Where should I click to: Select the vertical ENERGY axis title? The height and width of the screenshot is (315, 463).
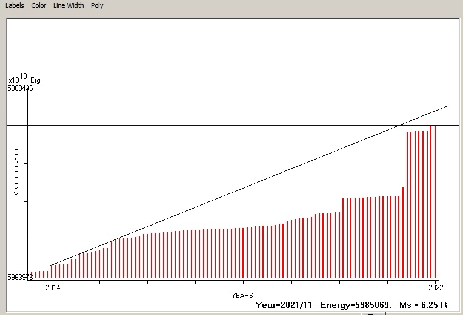click(16, 174)
